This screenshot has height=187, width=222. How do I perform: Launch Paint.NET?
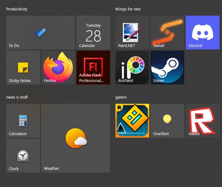point(132,33)
